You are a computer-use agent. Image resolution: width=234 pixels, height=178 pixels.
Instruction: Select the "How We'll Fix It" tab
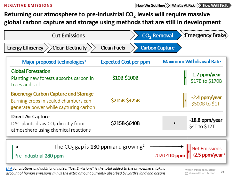point(215,5)
